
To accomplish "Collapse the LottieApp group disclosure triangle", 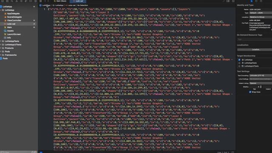I will coord(1,10).
